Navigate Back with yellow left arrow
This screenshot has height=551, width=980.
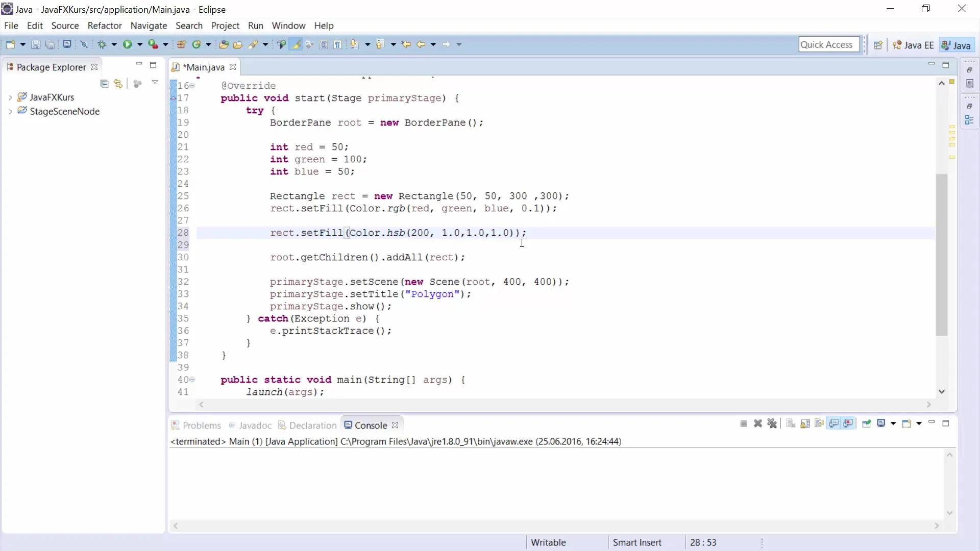pos(421,44)
